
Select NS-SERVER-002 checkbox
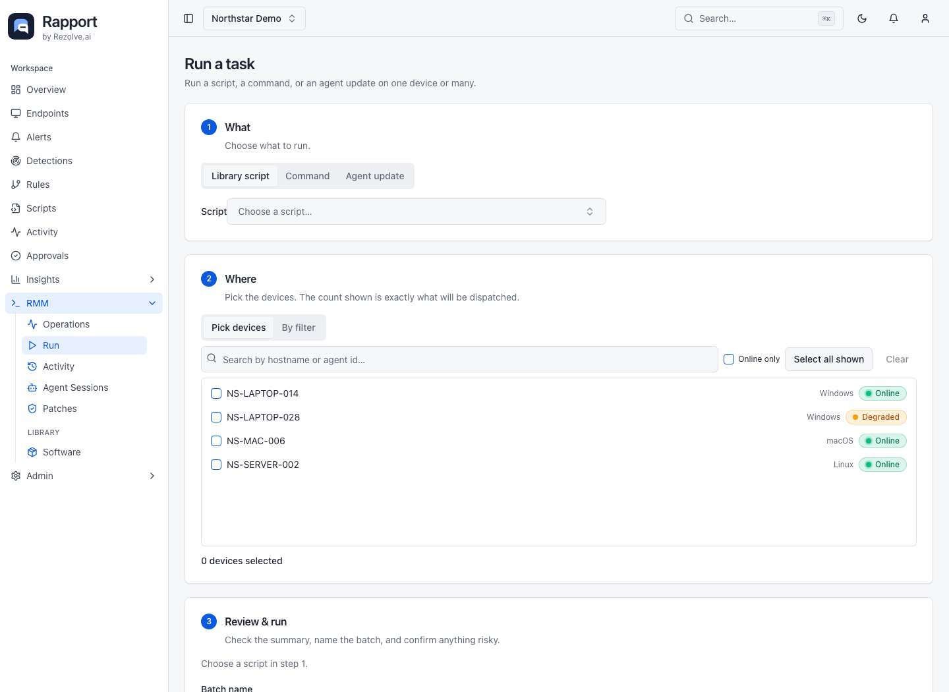tap(216, 465)
